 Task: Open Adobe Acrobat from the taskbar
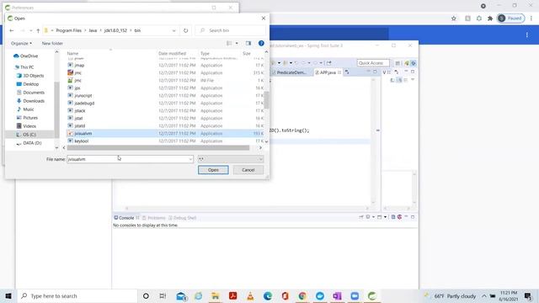coord(233,295)
